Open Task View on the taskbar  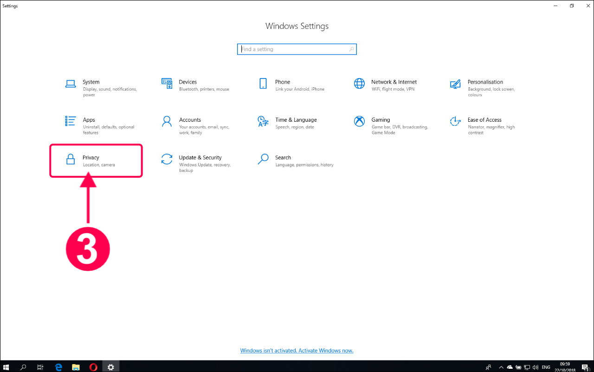40,367
